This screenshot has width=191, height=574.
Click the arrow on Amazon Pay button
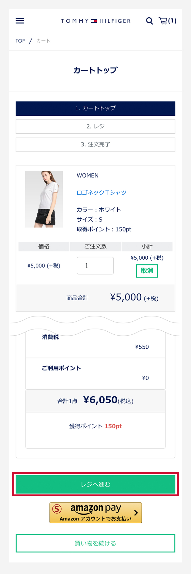tap(136, 513)
